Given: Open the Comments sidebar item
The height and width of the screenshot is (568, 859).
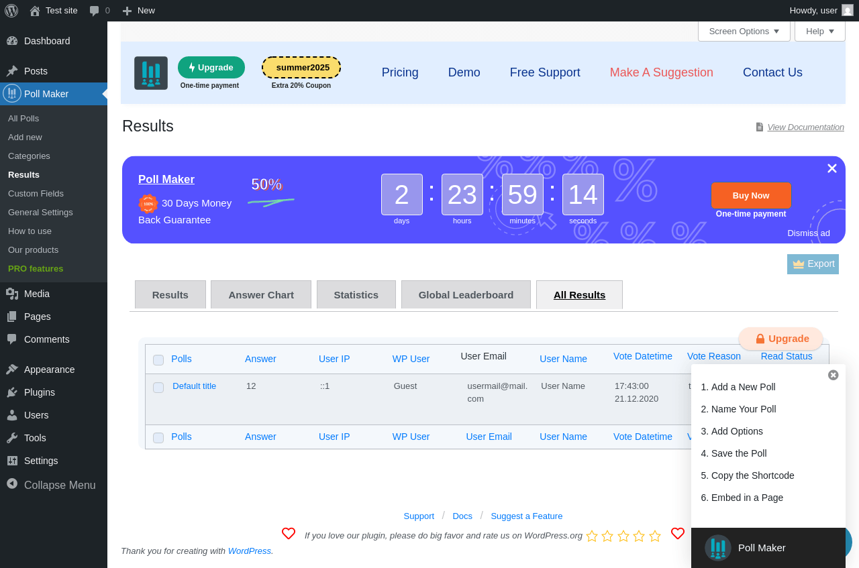Looking at the screenshot, I should point(54,339).
